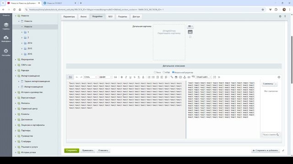The image size is (293, 164).
Task: Toggle the split view mode button
Action: (x=71, y=77)
